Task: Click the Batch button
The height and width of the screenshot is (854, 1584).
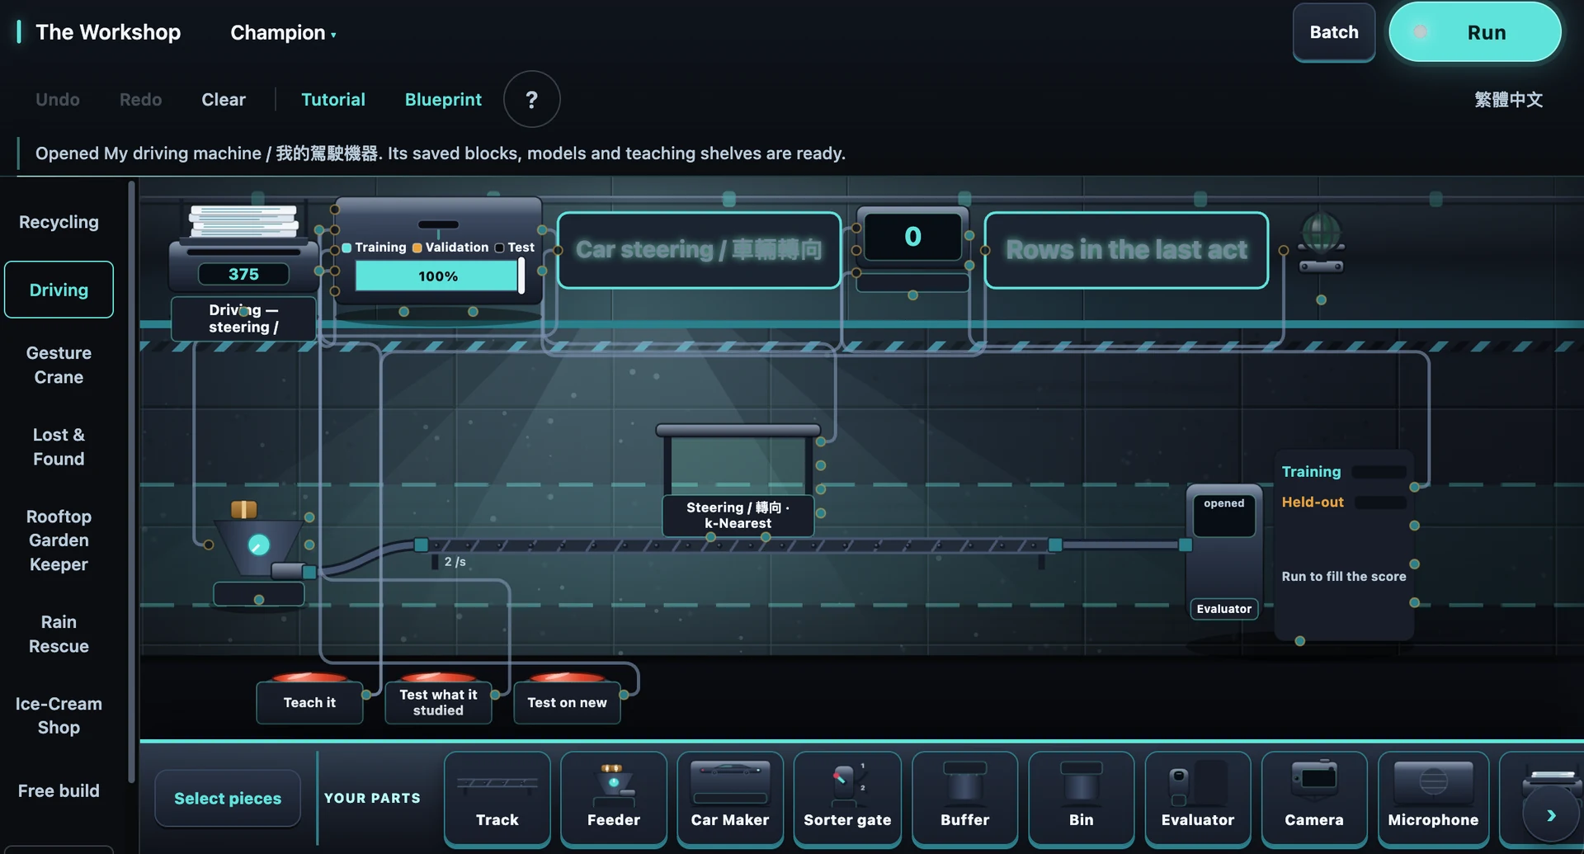Action: 1334,32
